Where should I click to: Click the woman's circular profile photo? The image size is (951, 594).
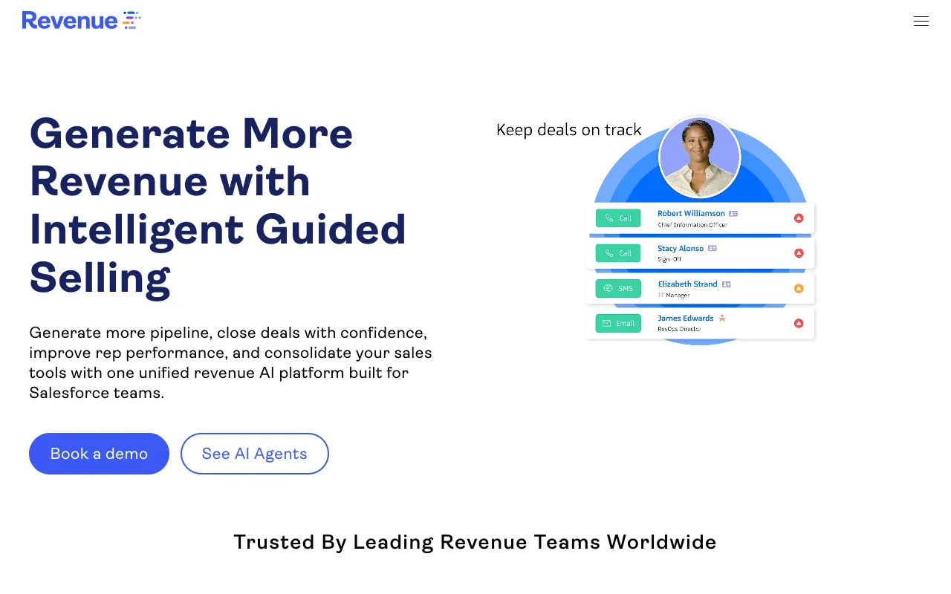point(699,157)
